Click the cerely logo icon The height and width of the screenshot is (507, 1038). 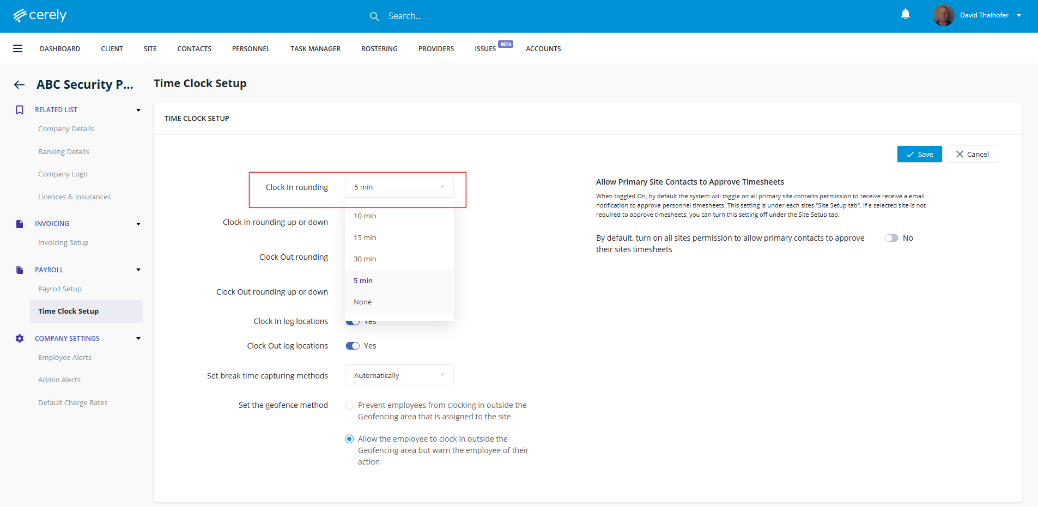tap(20, 15)
